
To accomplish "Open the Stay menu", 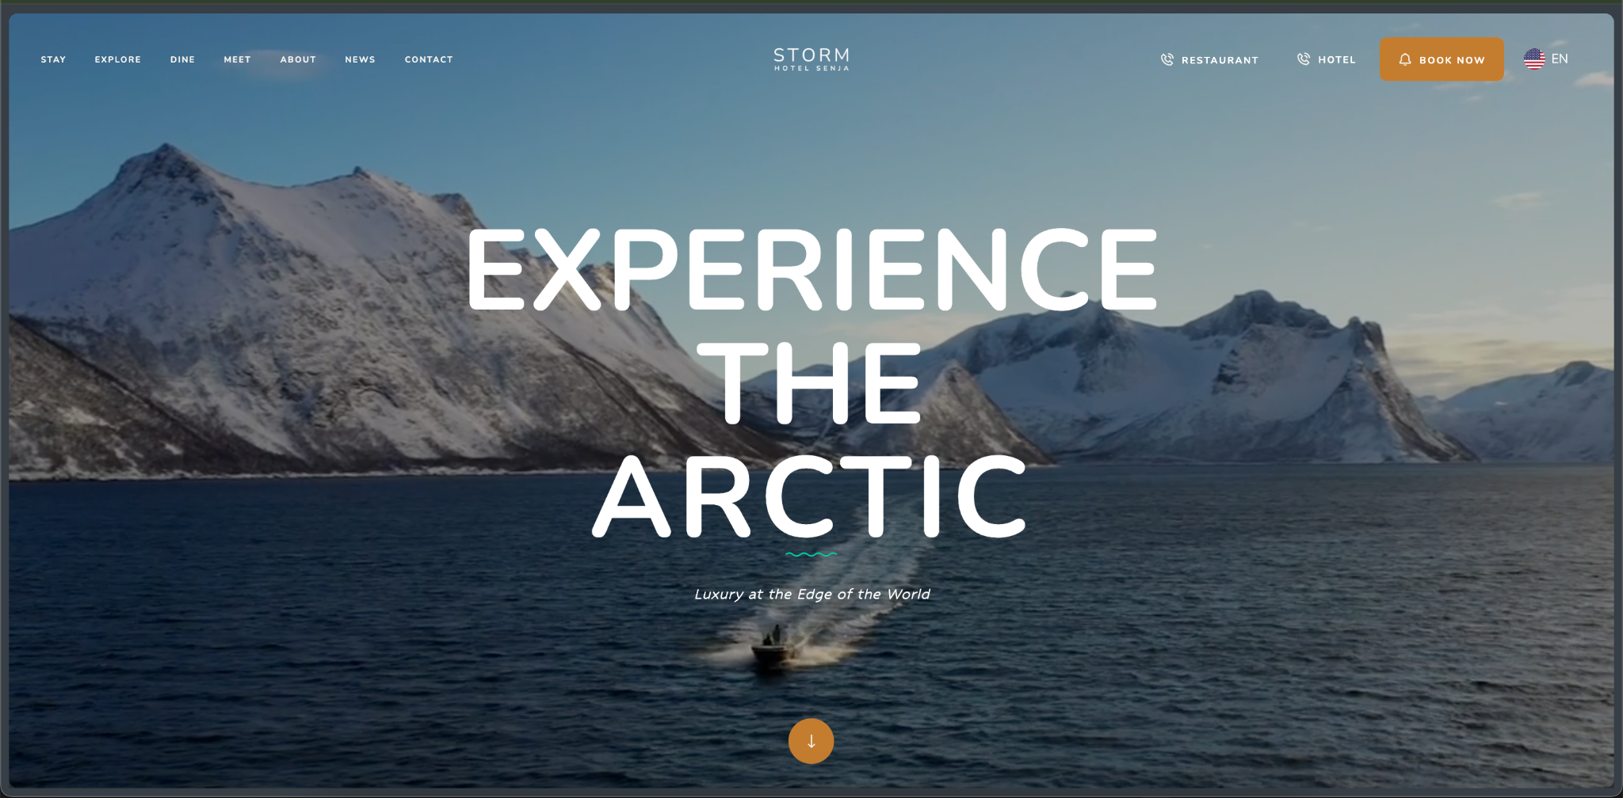I will point(53,59).
